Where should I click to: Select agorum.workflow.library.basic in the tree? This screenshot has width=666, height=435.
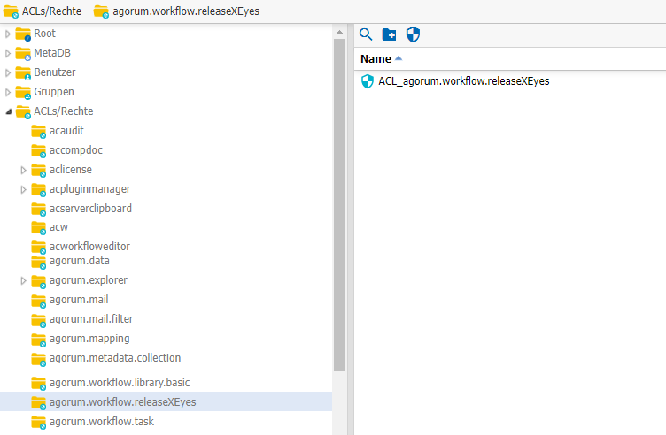coord(120,383)
